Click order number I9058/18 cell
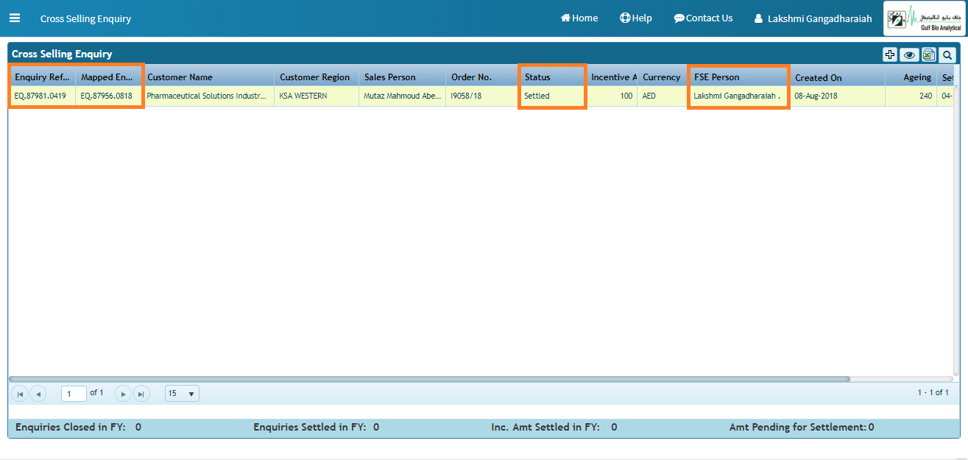Viewport: 968px width, 460px height. click(482, 96)
